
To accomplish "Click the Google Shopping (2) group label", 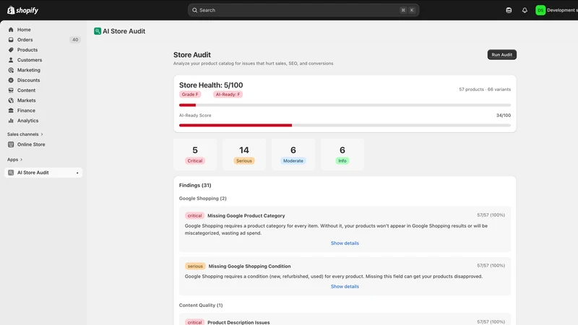I will 203,198.
